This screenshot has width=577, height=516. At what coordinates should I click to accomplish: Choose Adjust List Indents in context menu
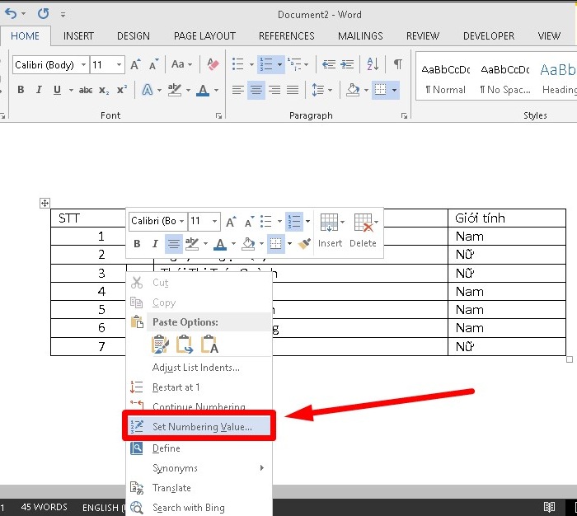tap(199, 368)
